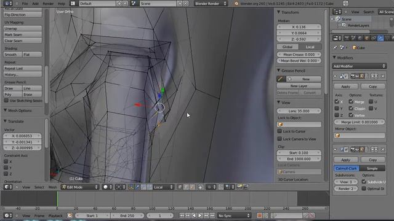Open viewport shading sphere selector

pos(108,187)
